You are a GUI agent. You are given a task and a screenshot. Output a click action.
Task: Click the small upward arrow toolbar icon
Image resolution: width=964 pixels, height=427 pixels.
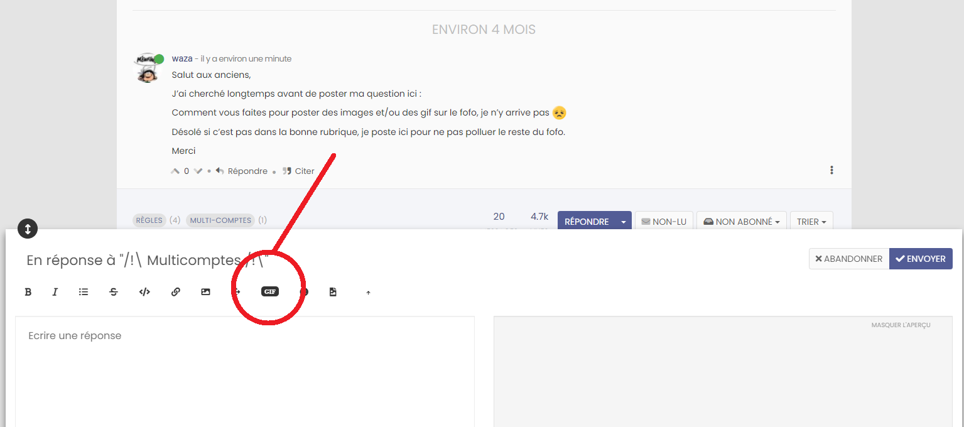369,293
